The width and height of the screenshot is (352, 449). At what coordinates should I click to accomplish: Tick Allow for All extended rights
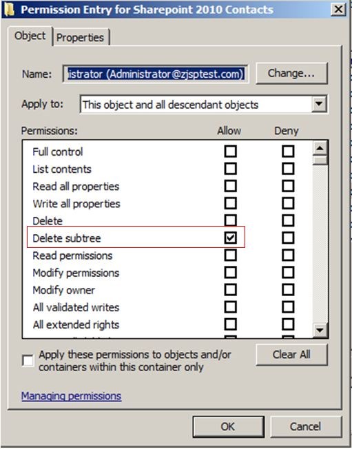(x=231, y=324)
